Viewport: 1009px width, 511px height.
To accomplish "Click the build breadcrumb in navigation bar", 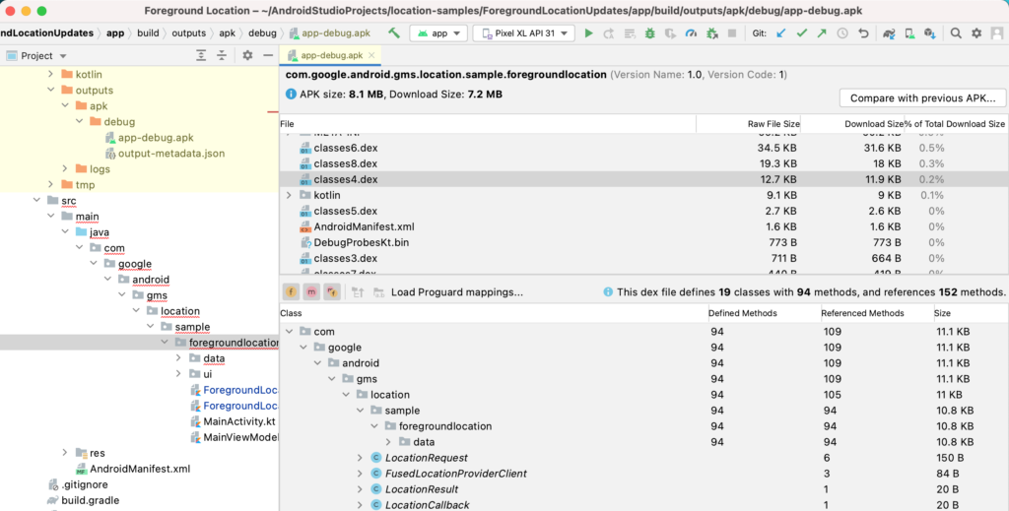I will tap(148, 32).
